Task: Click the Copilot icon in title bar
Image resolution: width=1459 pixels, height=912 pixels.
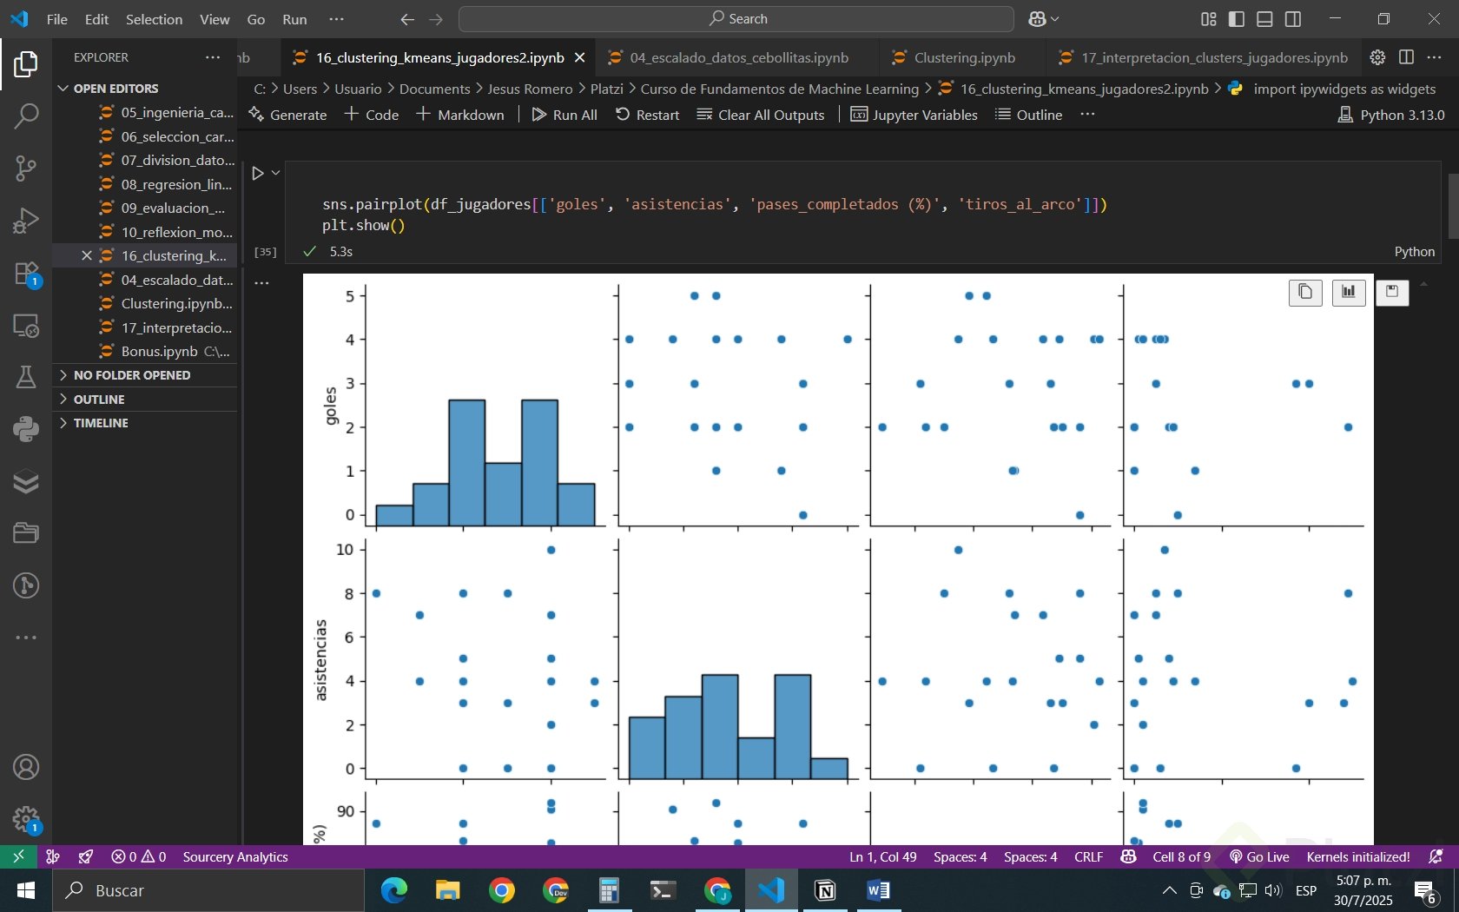Action: pyautogui.click(x=1037, y=19)
